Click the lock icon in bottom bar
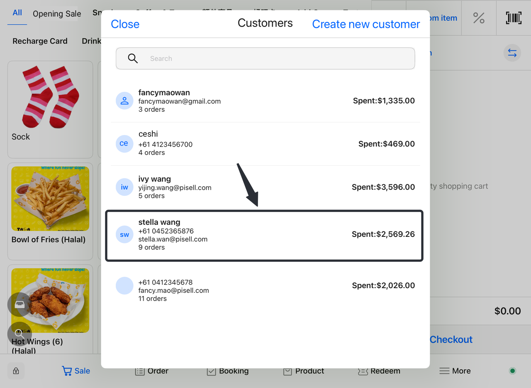531x388 pixels. point(16,371)
